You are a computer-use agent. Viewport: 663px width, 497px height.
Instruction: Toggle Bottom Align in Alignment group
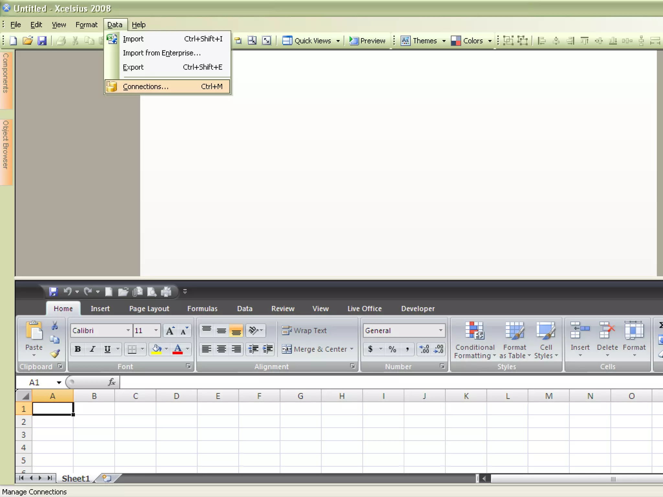pos(236,330)
